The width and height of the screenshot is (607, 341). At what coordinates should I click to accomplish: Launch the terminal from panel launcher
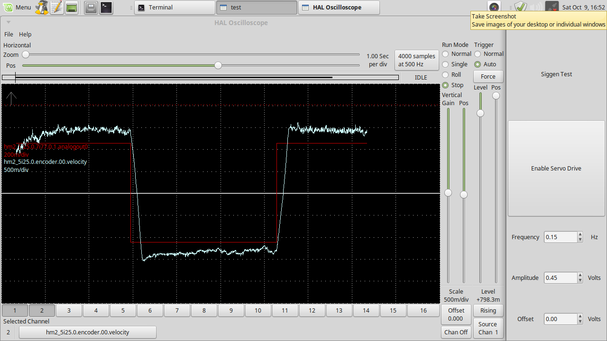106,7
